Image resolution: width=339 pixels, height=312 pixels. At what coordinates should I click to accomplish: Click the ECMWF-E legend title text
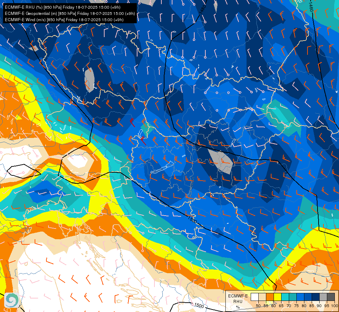click(238, 296)
